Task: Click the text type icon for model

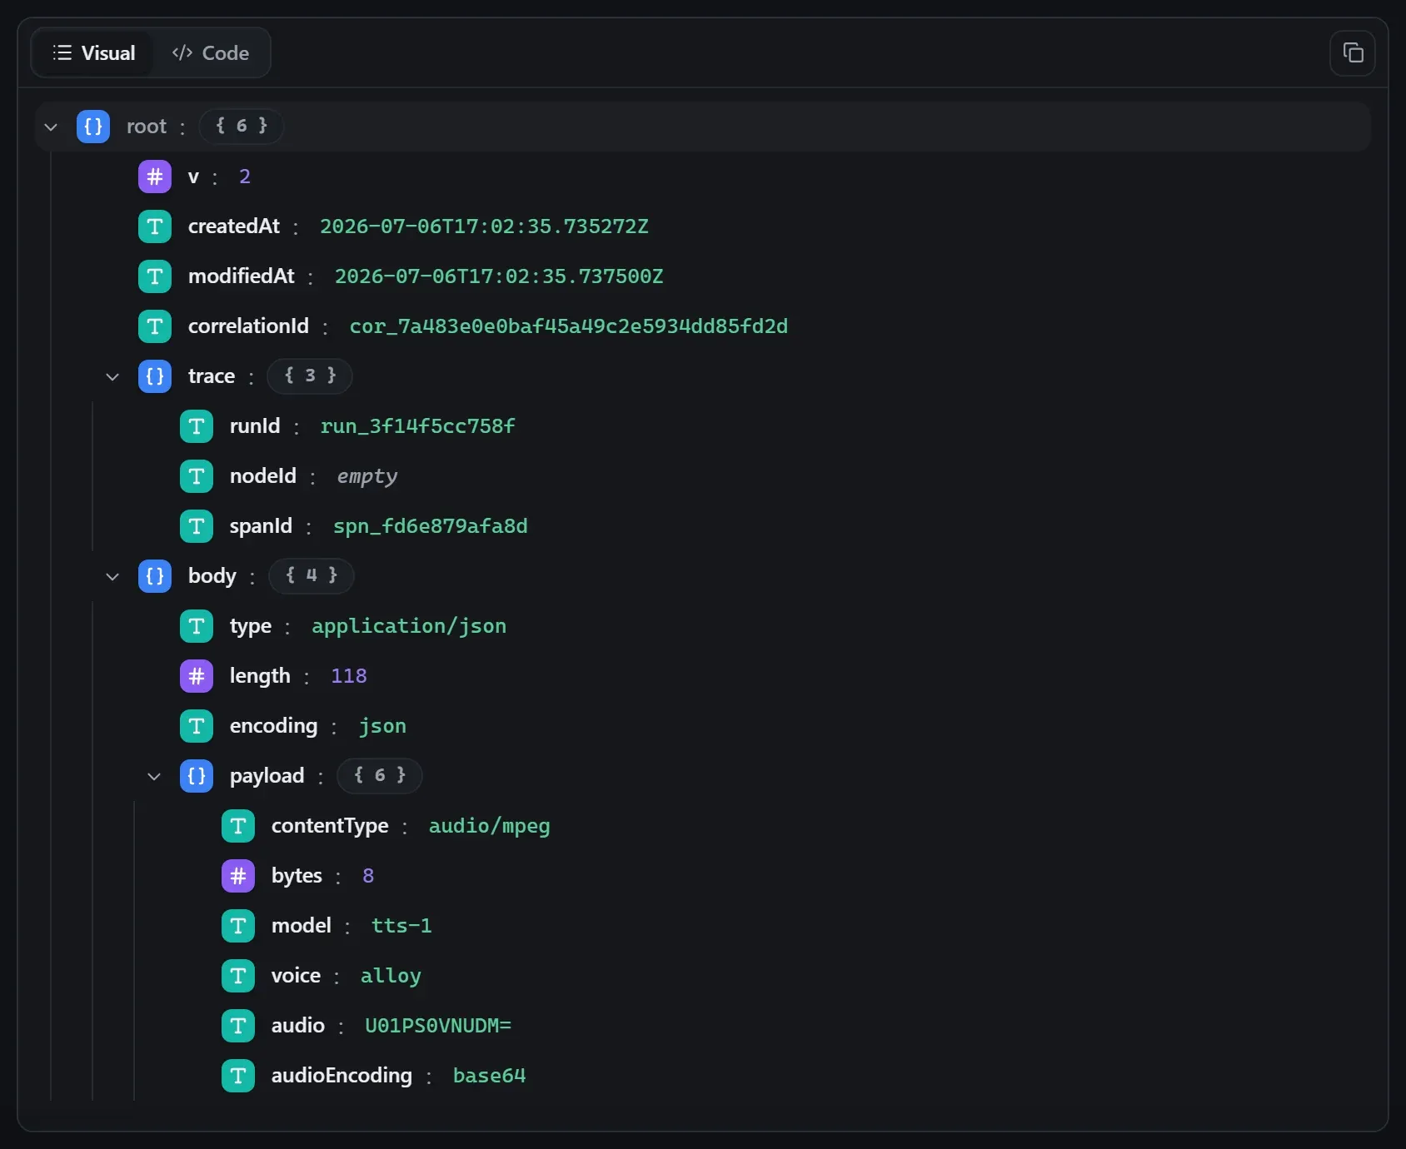Action: pyautogui.click(x=238, y=926)
